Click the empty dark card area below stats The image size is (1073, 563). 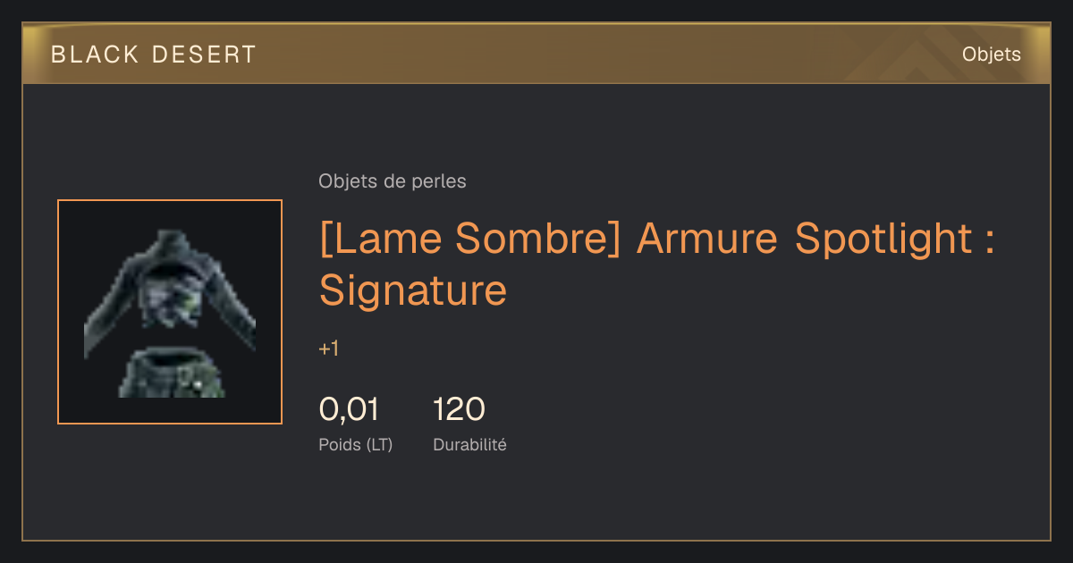tap(536, 499)
